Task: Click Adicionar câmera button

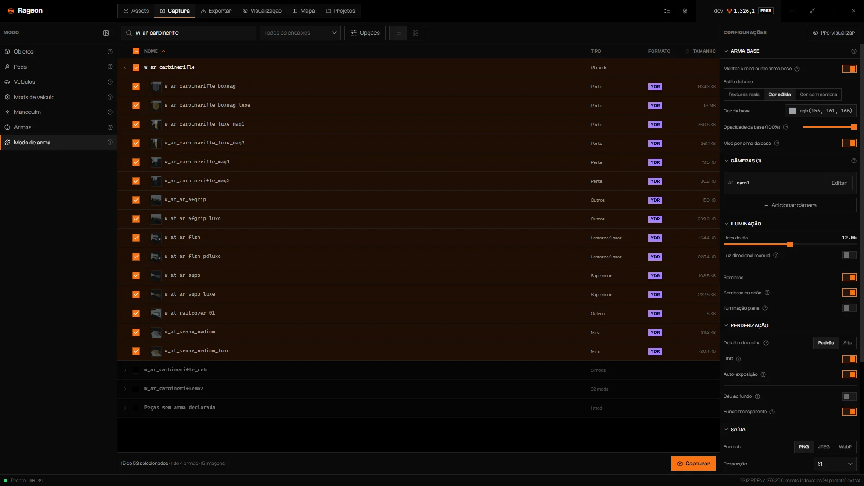Action: pos(790,205)
